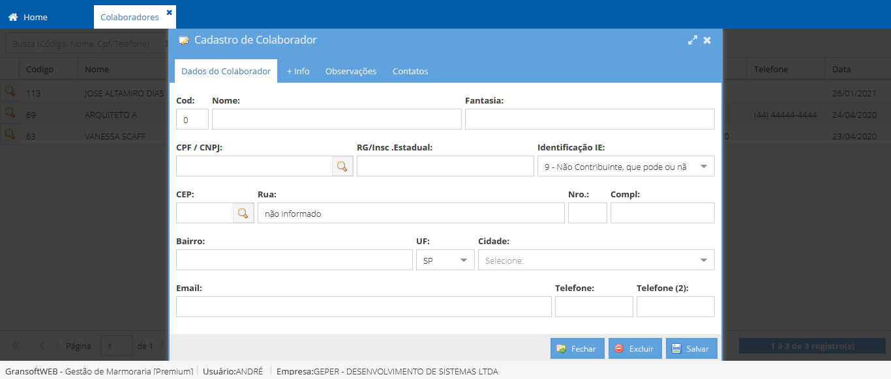Switch to the Observações tab
Viewport: 891px width, 379px height.
point(351,71)
